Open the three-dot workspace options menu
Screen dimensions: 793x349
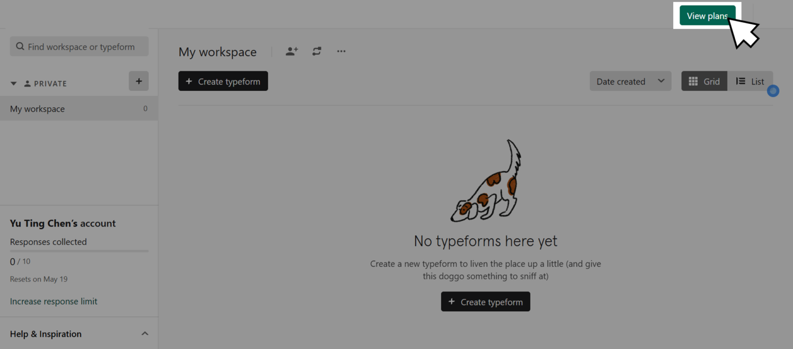click(x=341, y=51)
